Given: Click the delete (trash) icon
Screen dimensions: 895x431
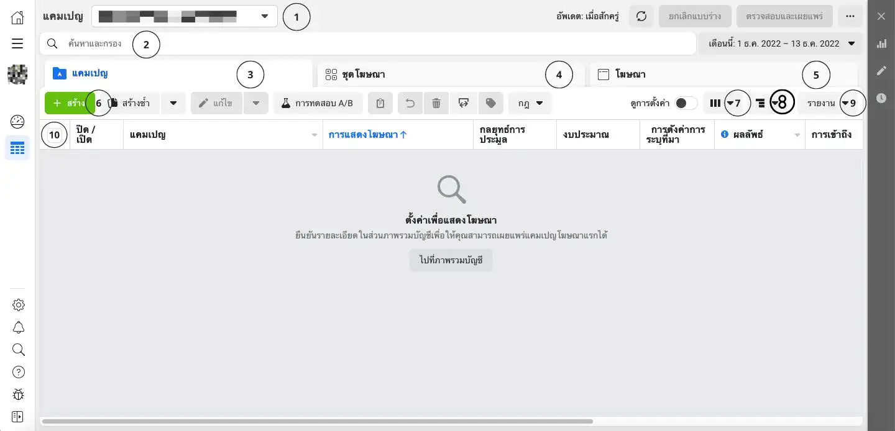Looking at the screenshot, I should click(436, 103).
